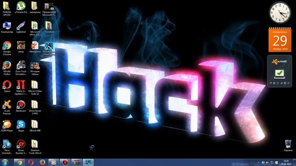Click the Twitter icon in Avast gadget
Viewport: 296px width, 166px height.
point(282,83)
